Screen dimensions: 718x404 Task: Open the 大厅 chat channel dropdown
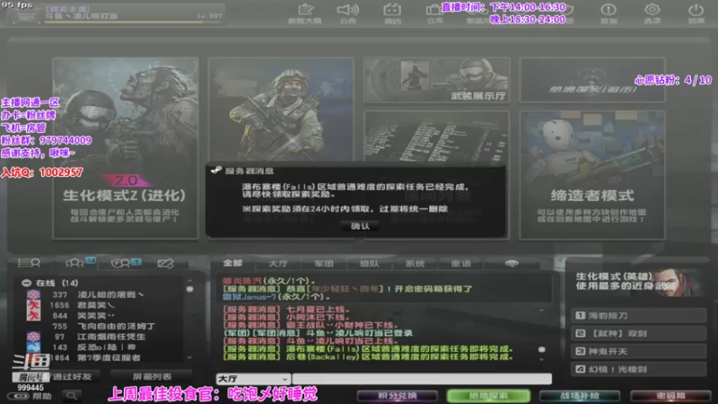point(253,379)
